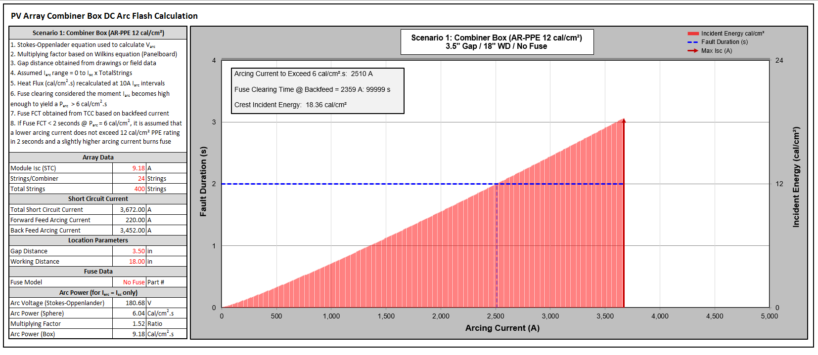Screen dimensions: 818x355
Task: Select the blue dashed Fault Duration legend marker
Action: coord(692,42)
